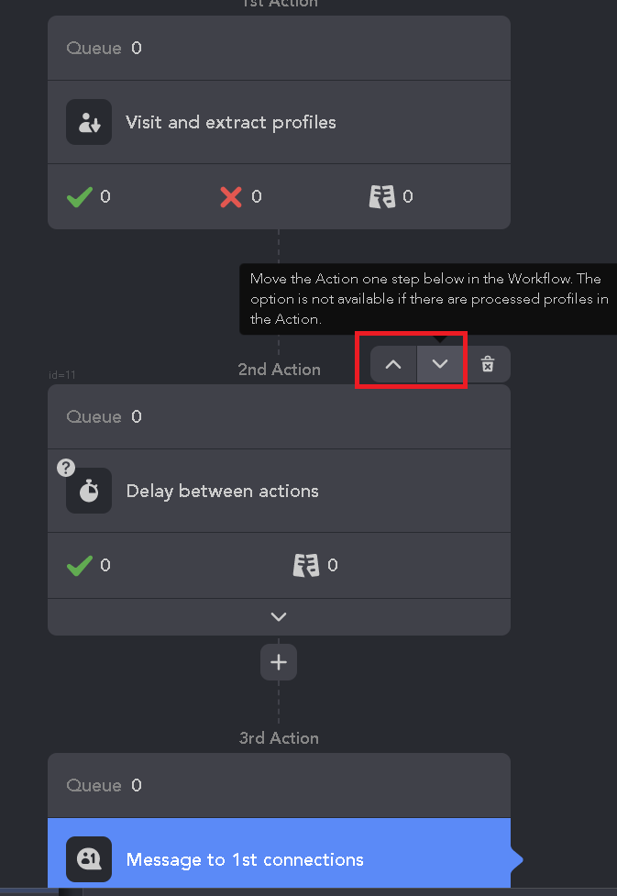Open the Queue of the 2nd Action
617x896 pixels.
[279, 416]
